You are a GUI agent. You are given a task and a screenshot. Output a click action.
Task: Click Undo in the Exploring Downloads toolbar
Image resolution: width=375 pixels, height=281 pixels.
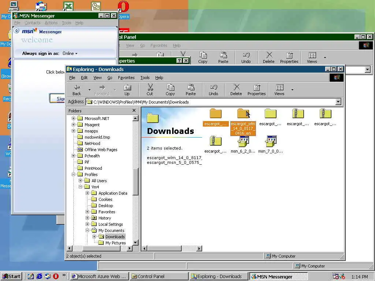click(214, 90)
